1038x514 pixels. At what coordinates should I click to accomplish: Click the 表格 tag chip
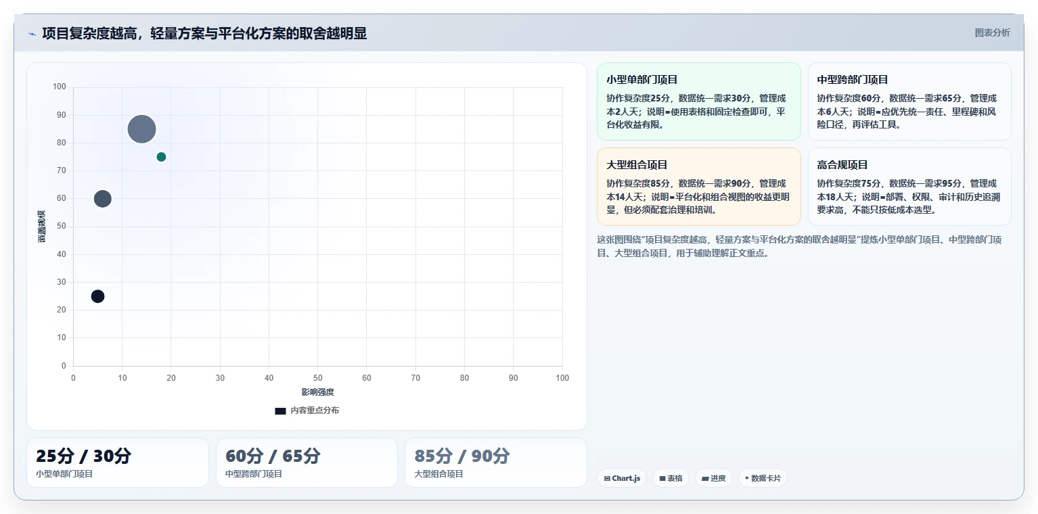[671, 478]
